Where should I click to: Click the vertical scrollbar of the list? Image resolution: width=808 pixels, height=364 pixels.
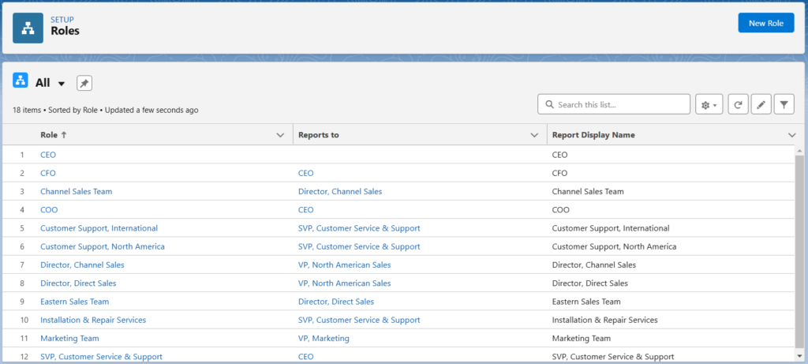pos(800,253)
